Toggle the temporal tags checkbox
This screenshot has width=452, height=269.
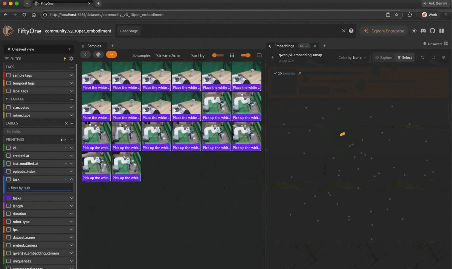tap(9, 83)
